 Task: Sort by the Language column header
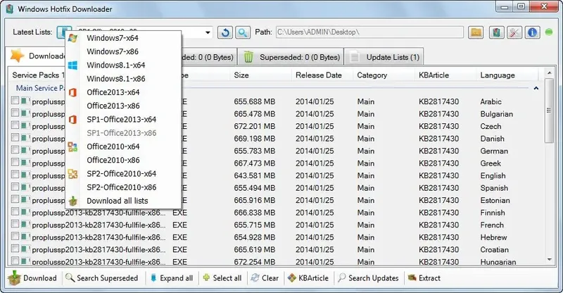click(507, 75)
